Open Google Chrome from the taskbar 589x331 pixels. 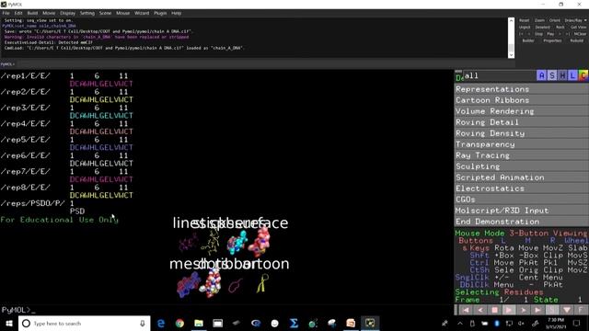click(x=180, y=323)
